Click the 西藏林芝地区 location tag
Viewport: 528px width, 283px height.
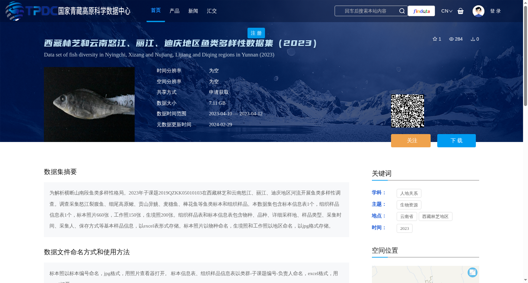click(x=435, y=216)
